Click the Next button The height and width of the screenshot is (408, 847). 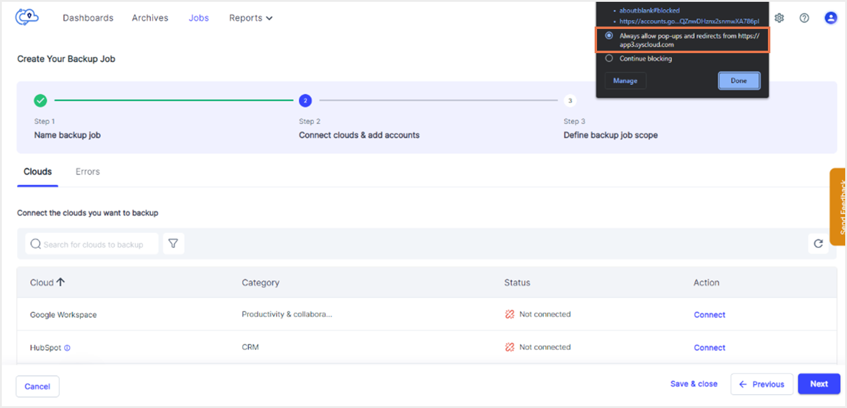(819, 384)
